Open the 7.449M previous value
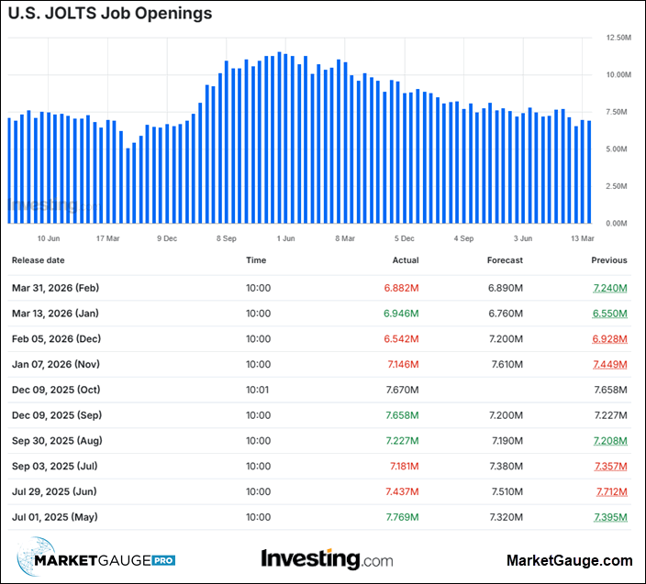The image size is (646, 584). click(608, 364)
